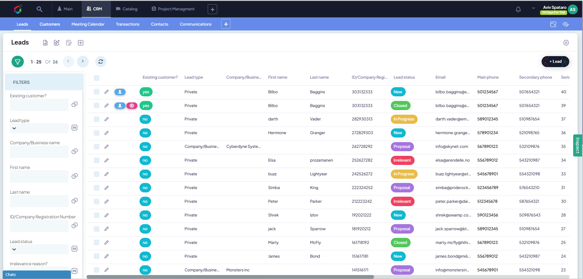Open the user account dropdown arrow
The width and height of the screenshot is (583, 279).
[x=533, y=8]
